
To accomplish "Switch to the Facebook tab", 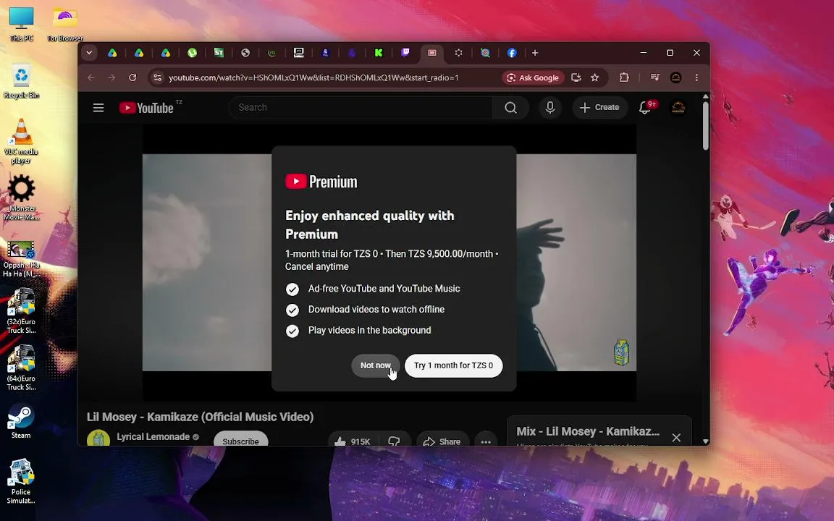I will pos(512,53).
